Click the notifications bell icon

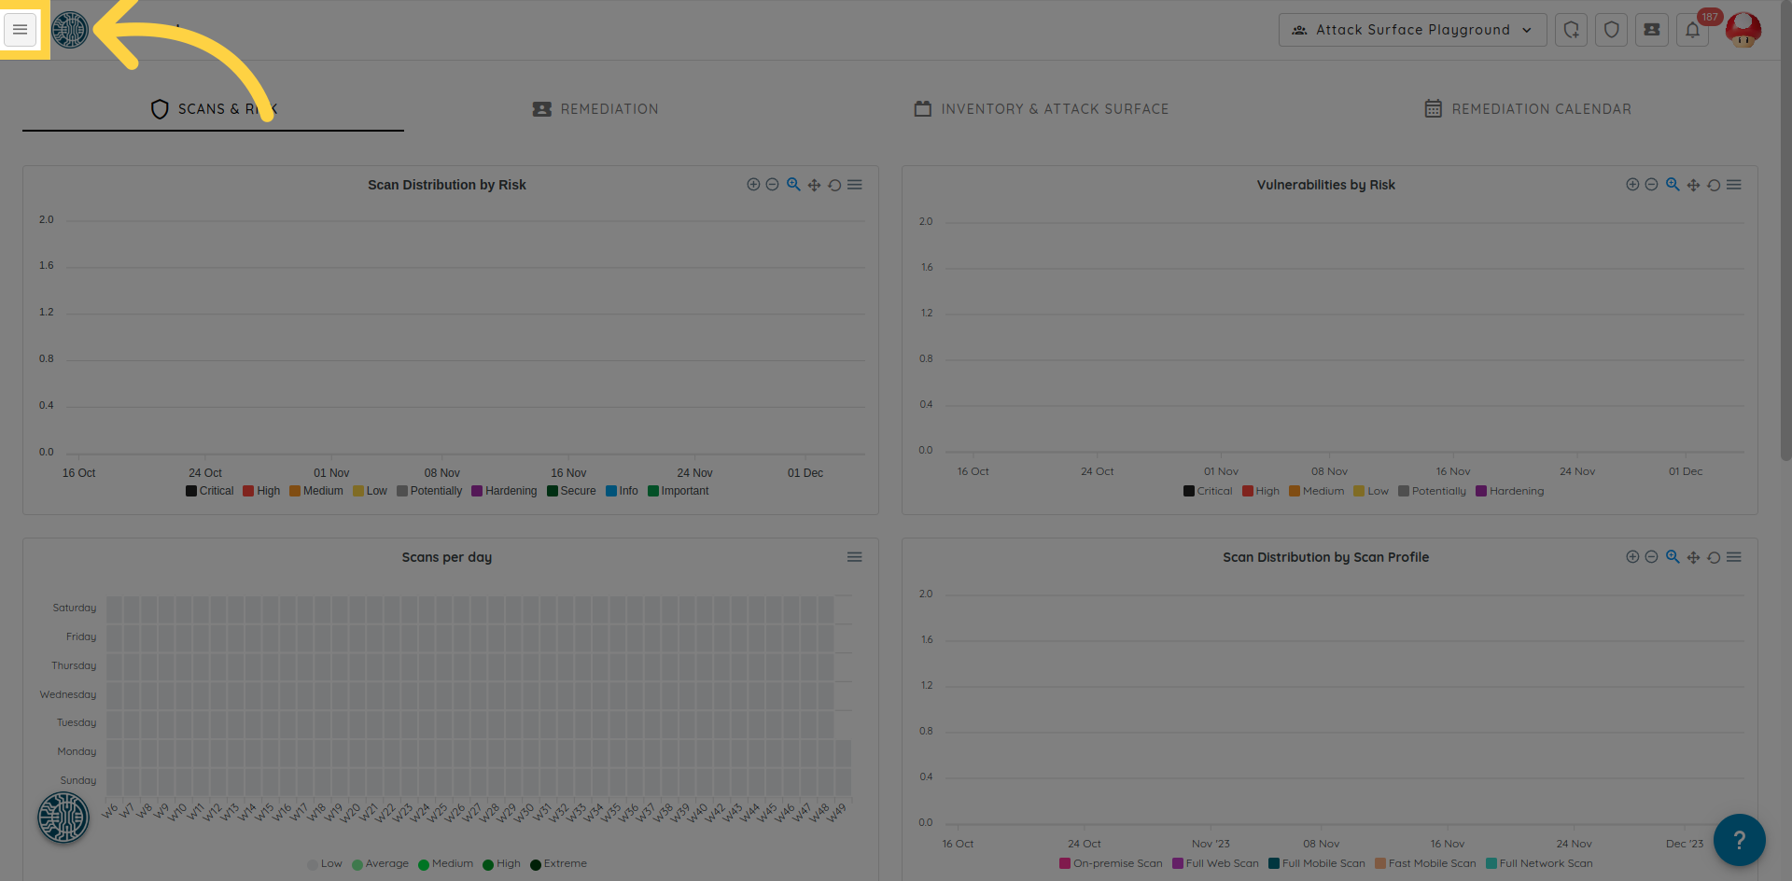pos(1692,30)
